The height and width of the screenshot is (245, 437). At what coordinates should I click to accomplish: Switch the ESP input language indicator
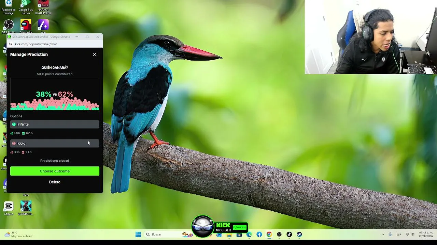click(399, 234)
